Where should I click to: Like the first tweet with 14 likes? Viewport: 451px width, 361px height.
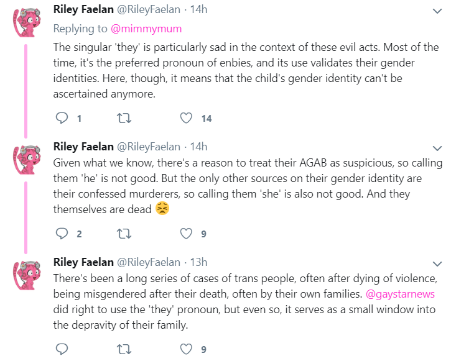tap(186, 118)
